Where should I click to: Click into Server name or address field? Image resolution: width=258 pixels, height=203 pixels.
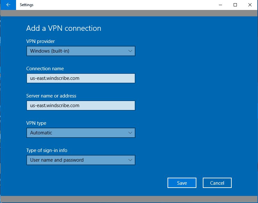coord(81,106)
